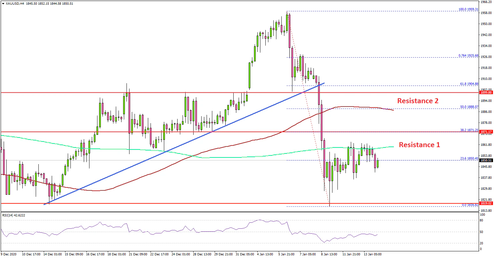This screenshot has height=258, width=494.
Task: Select the 61.8 1904.88 Fibonacci level label
Action: (469, 84)
